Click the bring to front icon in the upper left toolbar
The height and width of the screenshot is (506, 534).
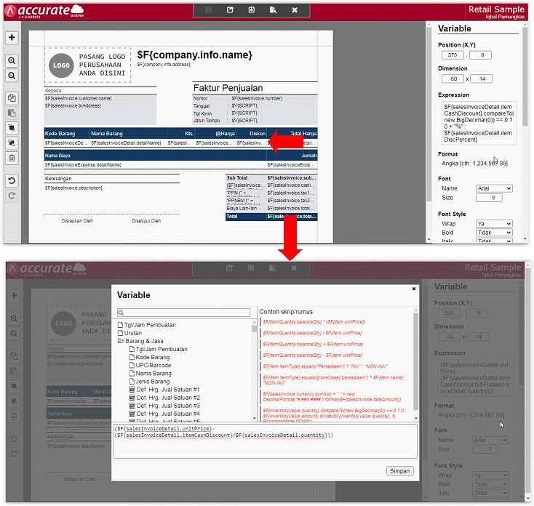[12, 128]
